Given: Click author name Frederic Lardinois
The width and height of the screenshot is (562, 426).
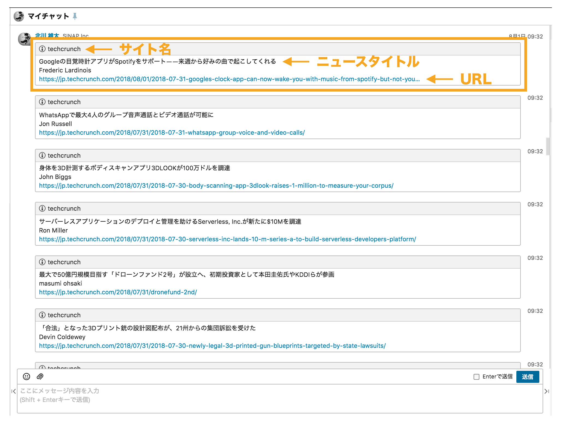Looking at the screenshot, I should tap(65, 70).
